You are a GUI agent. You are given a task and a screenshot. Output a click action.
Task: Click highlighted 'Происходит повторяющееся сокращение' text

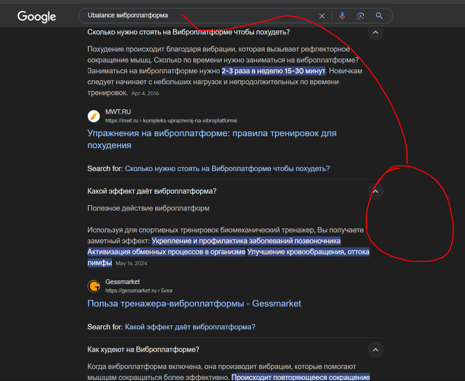coord(301,377)
